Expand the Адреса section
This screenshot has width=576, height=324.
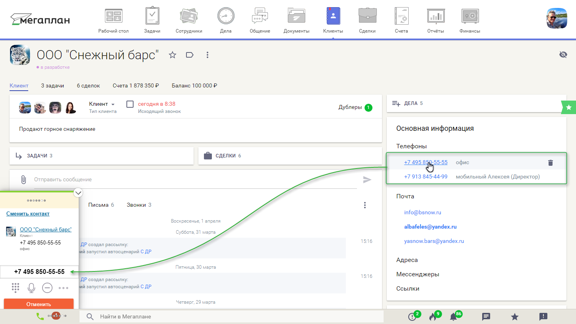coord(407,260)
